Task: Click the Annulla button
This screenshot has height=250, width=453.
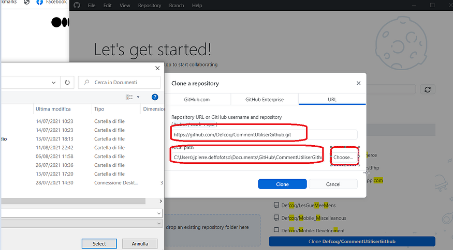Action: [x=140, y=244]
